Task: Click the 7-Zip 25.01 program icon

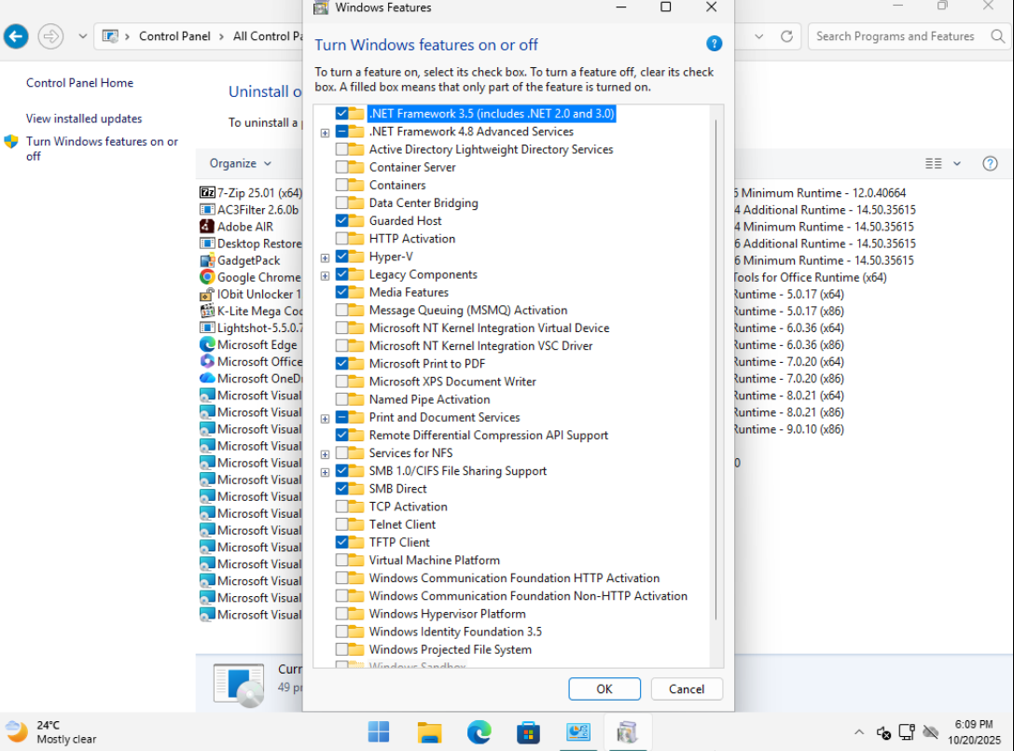Action: (207, 193)
